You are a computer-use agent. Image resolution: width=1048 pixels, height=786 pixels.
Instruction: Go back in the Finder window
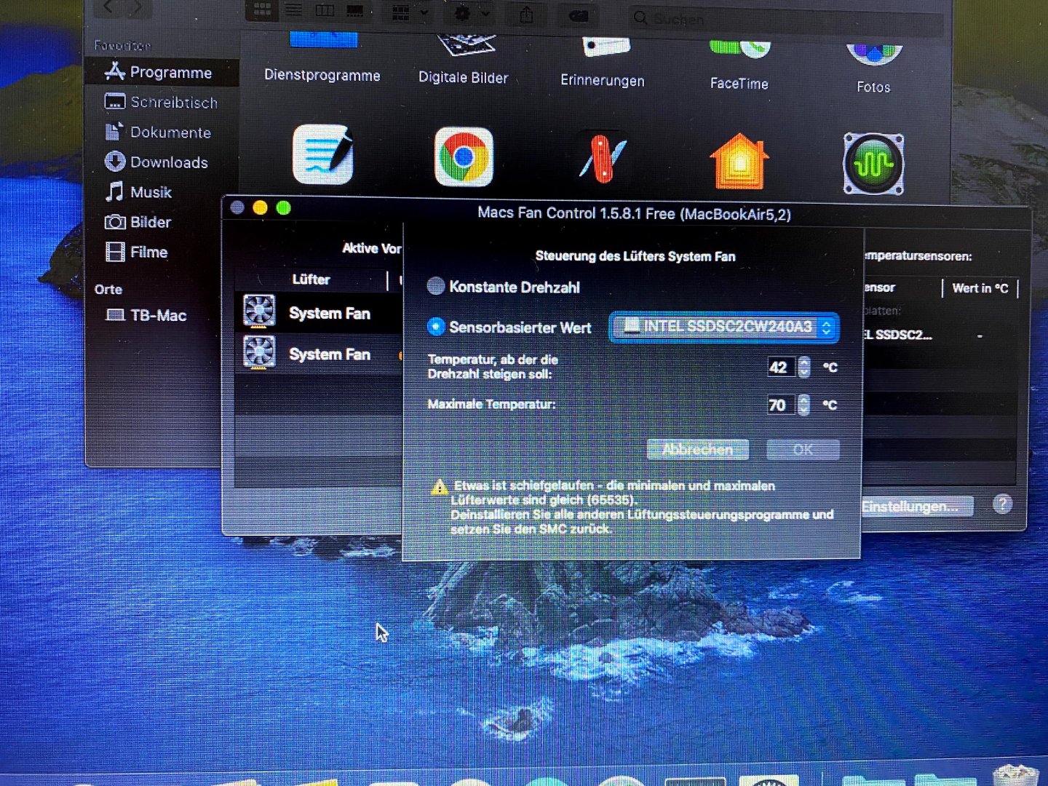click(x=108, y=7)
